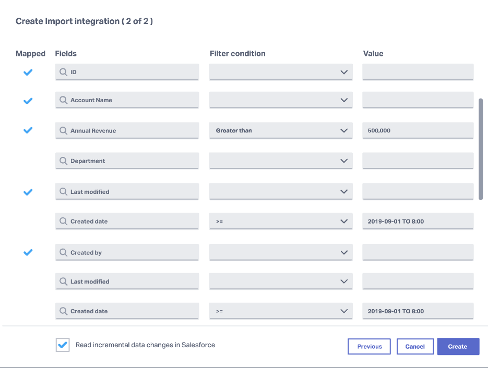The image size is (488, 368).
Task: Click the Create button
Action: click(x=458, y=346)
